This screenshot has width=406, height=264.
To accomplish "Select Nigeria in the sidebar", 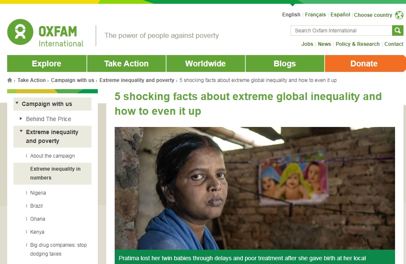I will (x=38, y=193).
